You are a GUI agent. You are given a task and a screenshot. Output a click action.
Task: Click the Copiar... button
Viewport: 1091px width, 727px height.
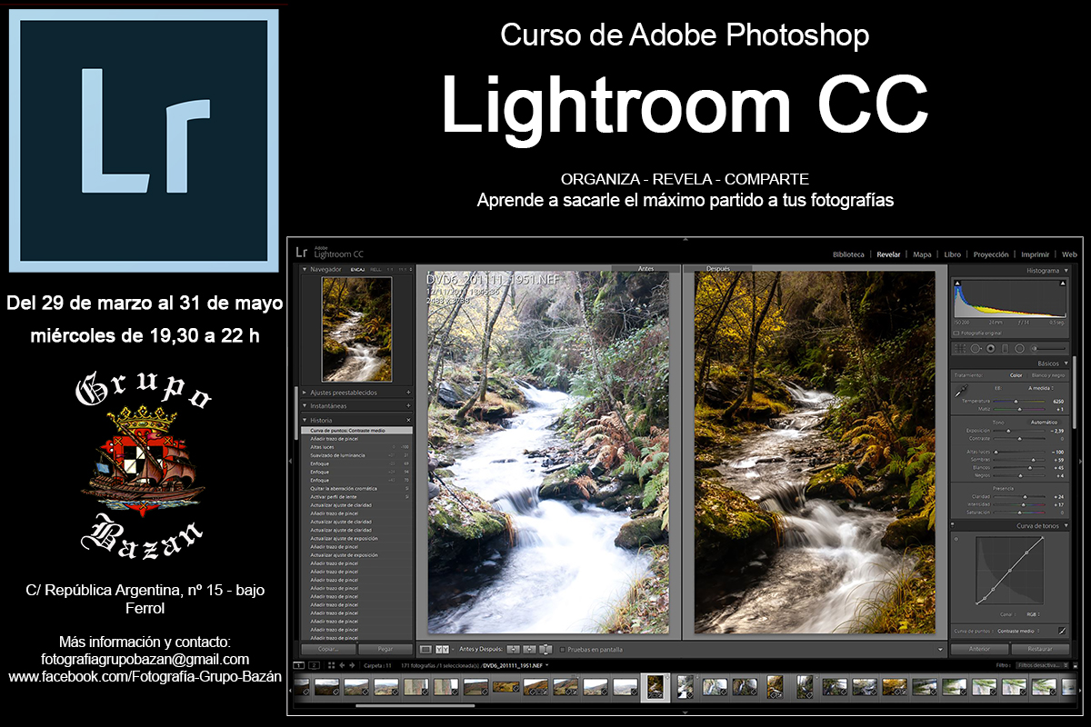[328, 649]
